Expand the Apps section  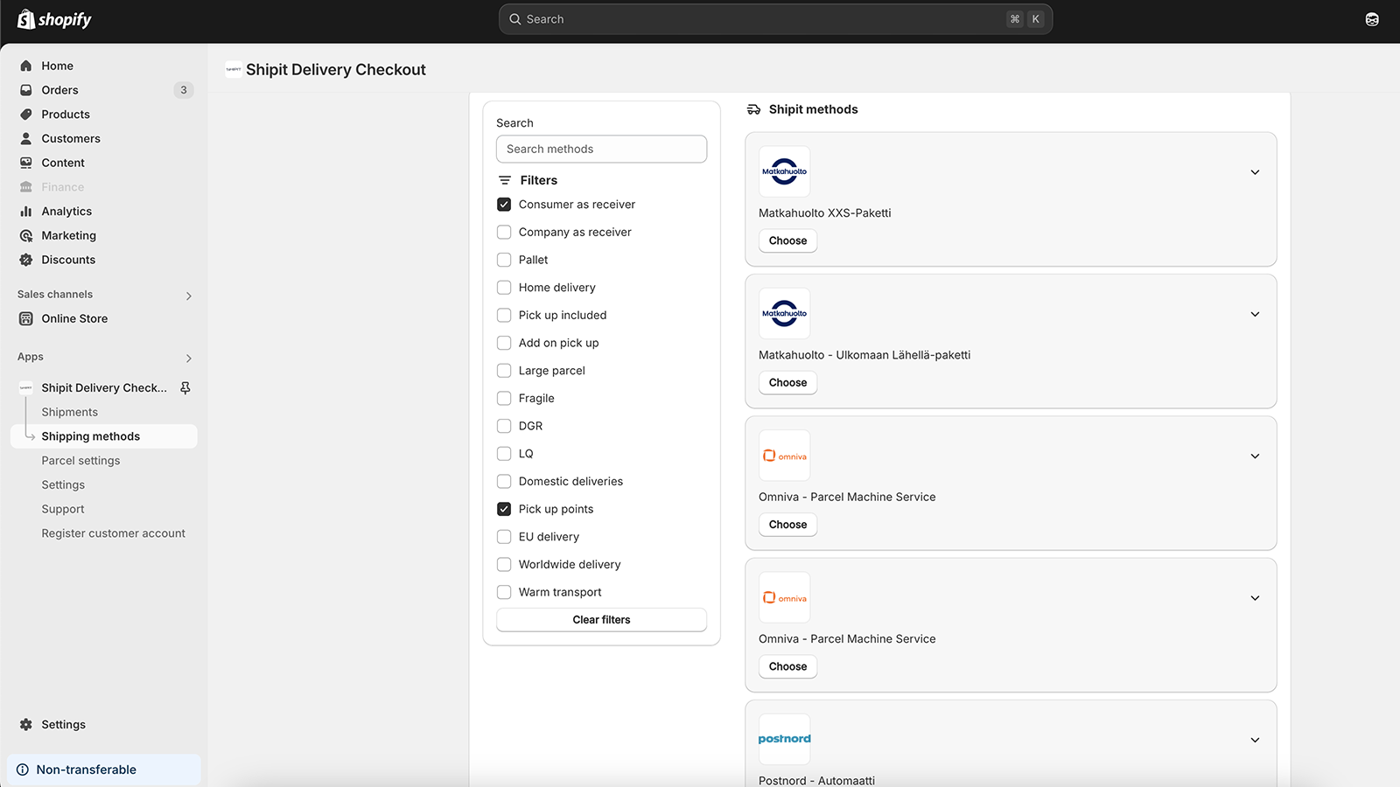click(189, 358)
